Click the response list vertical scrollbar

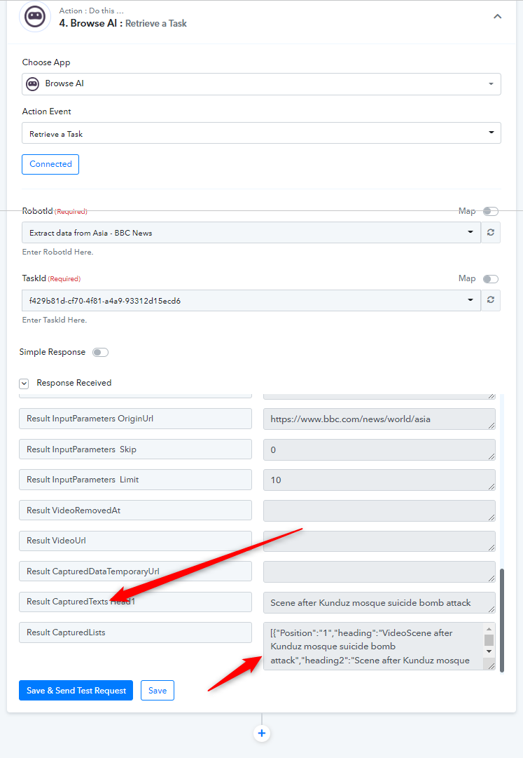coord(502,621)
